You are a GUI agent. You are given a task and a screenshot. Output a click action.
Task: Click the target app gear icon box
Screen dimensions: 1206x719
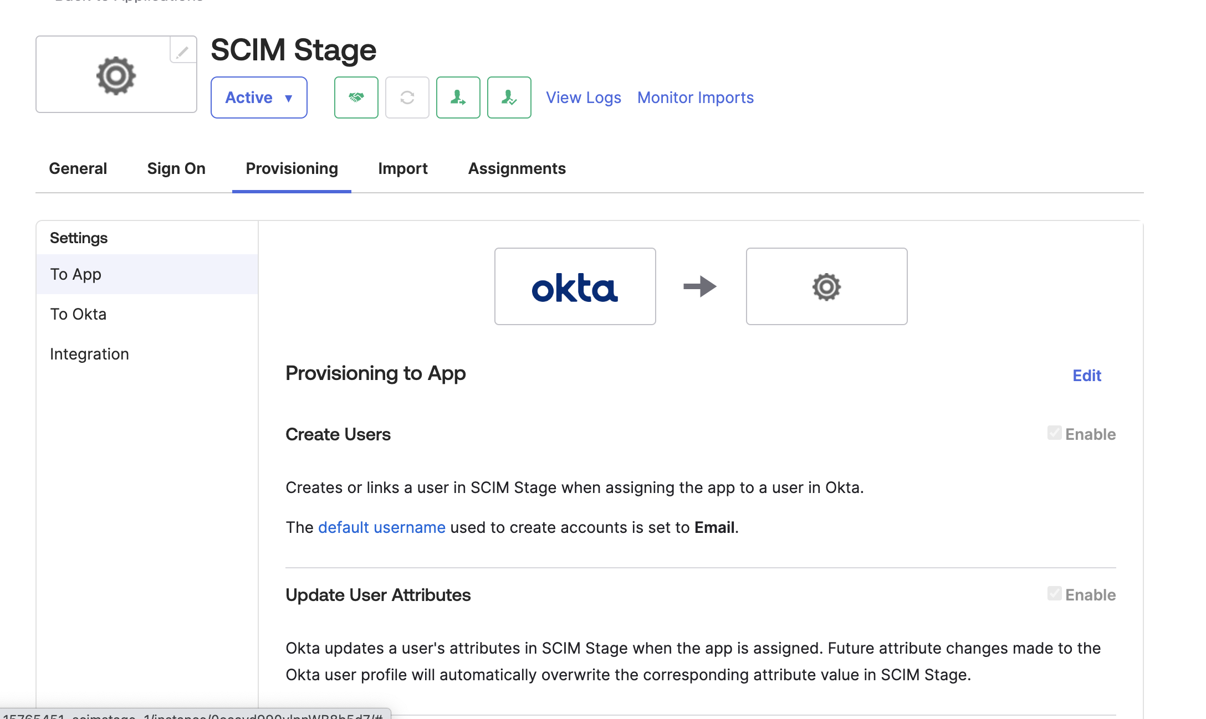click(826, 286)
